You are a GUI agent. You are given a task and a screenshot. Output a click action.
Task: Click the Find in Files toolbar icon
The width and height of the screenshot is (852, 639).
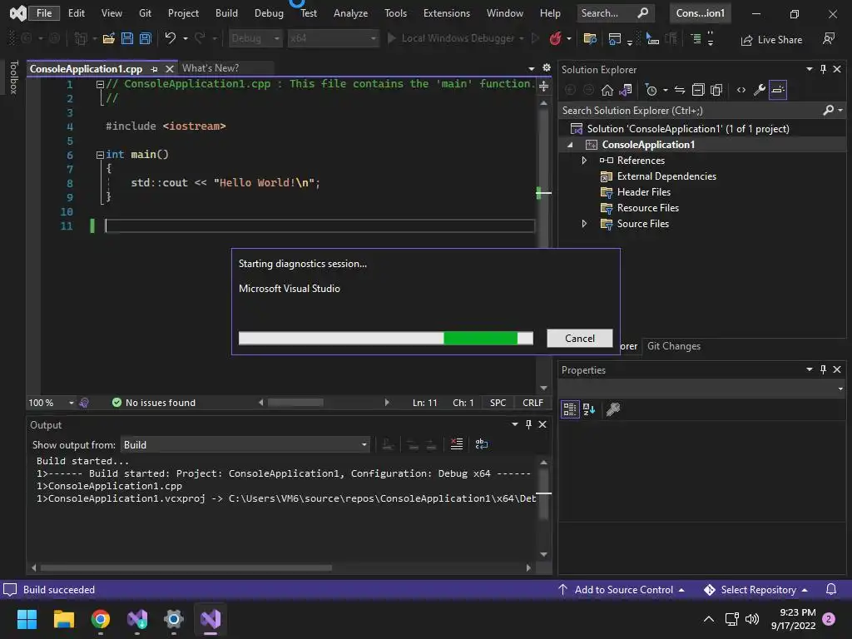[590, 38]
